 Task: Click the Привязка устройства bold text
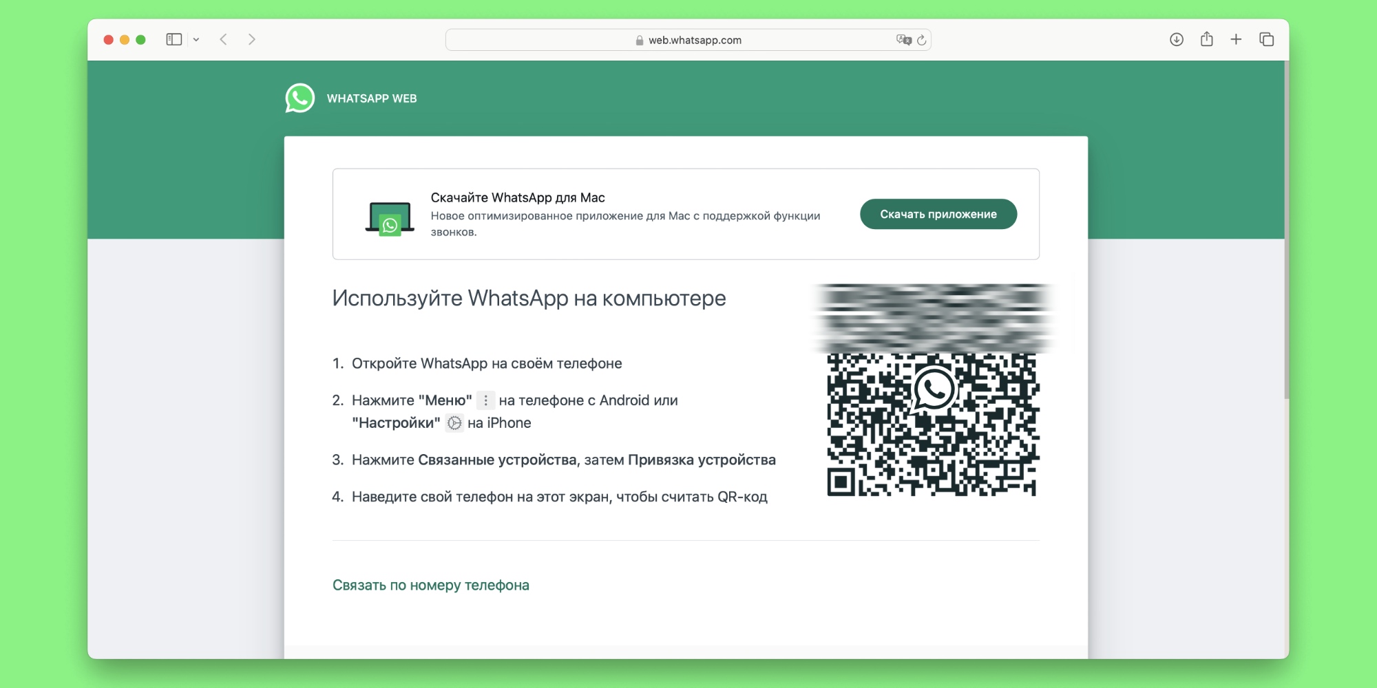click(702, 460)
